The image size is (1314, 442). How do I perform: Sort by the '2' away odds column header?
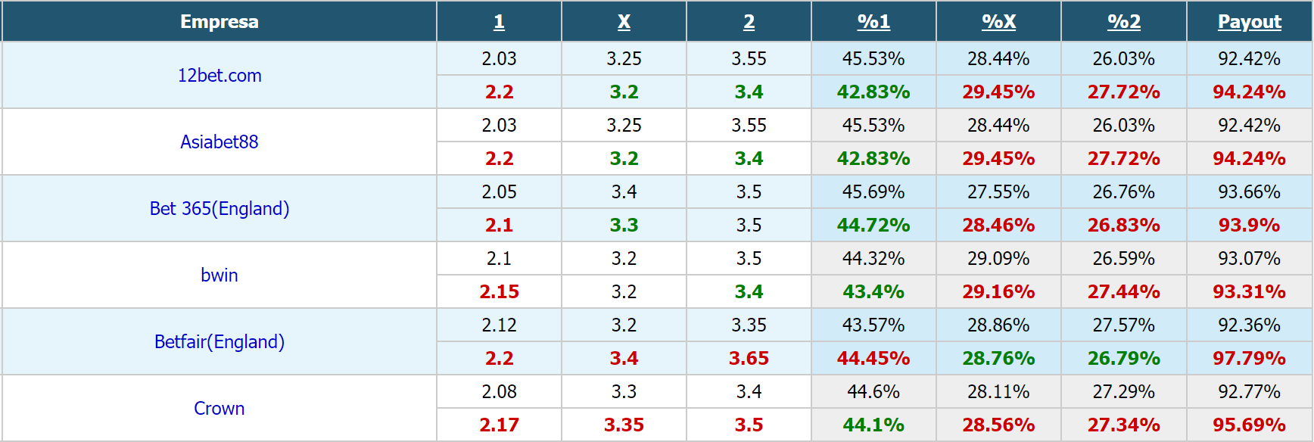coord(749,22)
